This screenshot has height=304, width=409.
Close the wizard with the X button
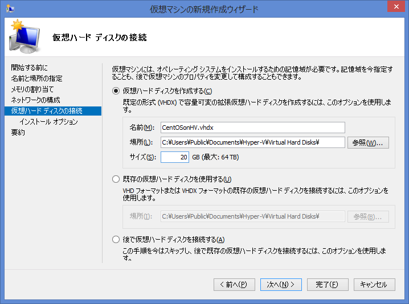coord(396,6)
